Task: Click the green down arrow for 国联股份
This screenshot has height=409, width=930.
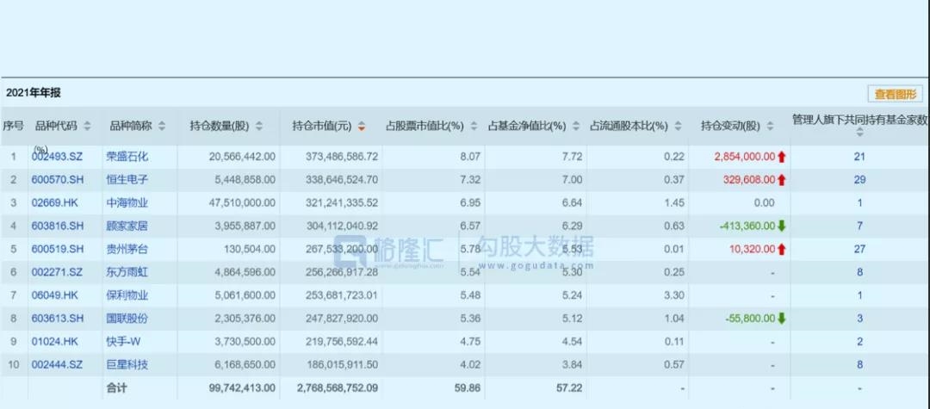Action: point(781,319)
